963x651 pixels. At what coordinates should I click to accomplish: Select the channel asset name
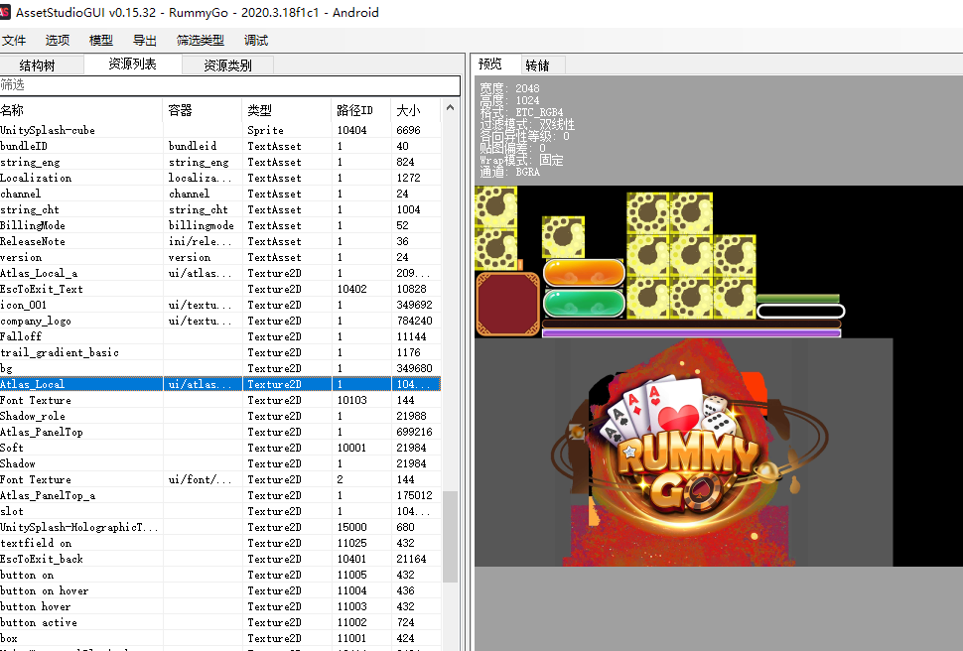[21, 194]
